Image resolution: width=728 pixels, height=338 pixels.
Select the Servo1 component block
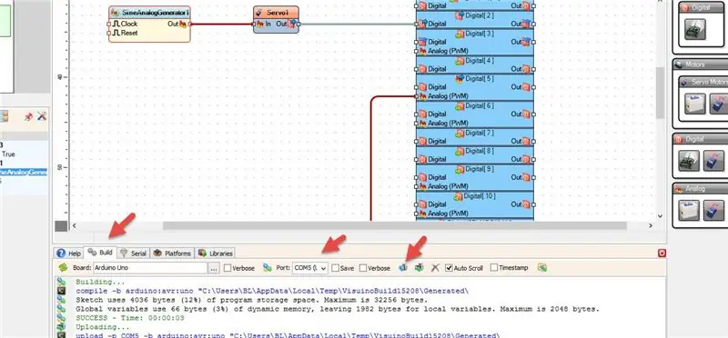coord(276,20)
